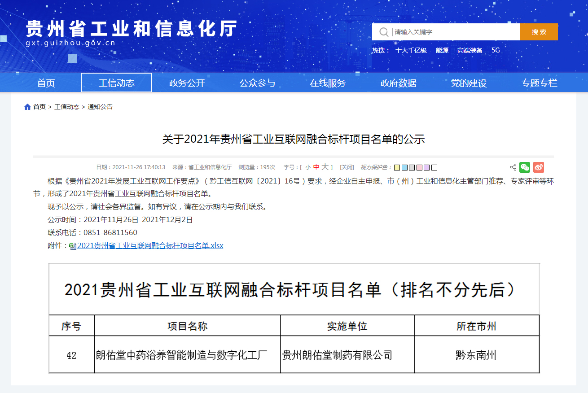Screen dimensions: 588x393
Task: Download the 2021贵州省工业互联网融合标杆项目名单.xlsx attachment
Action: 150,246
